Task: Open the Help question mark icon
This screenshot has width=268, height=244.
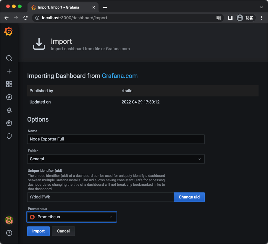Action: [9, 233]
